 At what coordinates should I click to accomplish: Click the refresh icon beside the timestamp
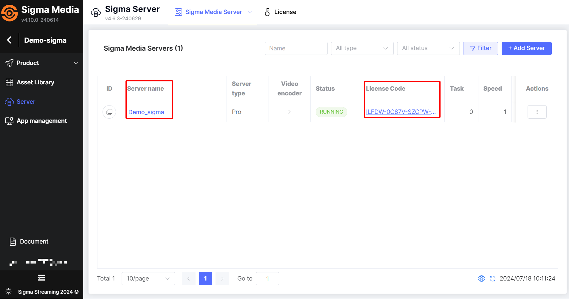coord(492,278)
